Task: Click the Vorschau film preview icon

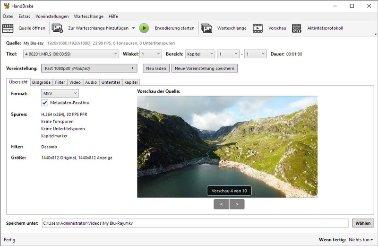Action: tap(258, 28)
